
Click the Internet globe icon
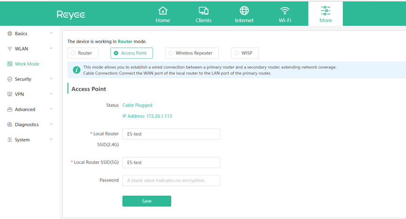(244, 11)
